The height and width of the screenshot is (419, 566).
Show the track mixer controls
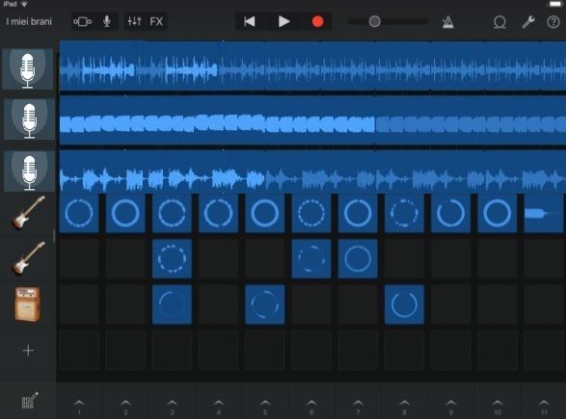(x=134, y=21)
